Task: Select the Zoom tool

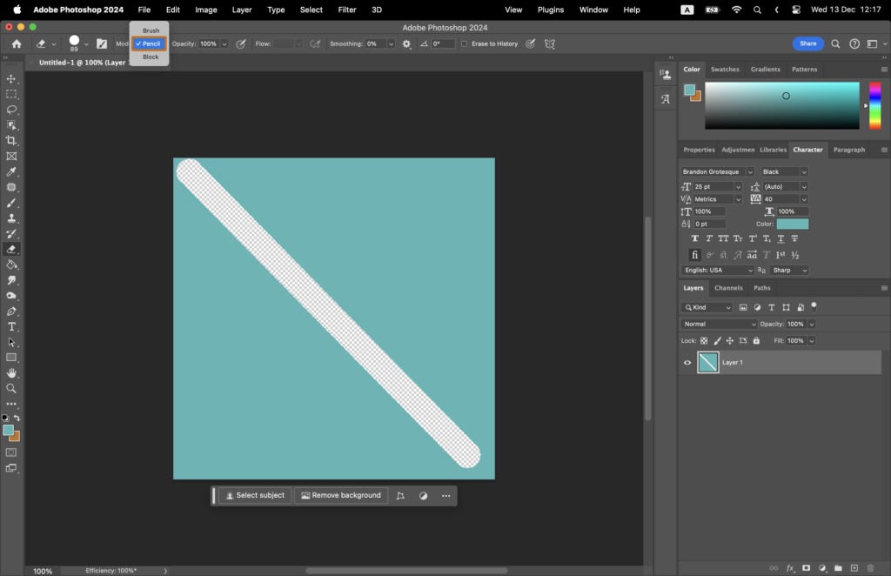Action: pyautogui.click(x=12, y=389)
